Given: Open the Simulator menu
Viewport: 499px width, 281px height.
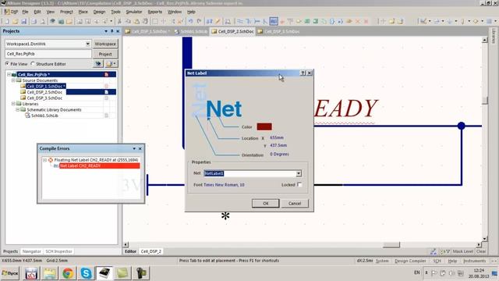Looking at the screenshot, I should 134,12.
